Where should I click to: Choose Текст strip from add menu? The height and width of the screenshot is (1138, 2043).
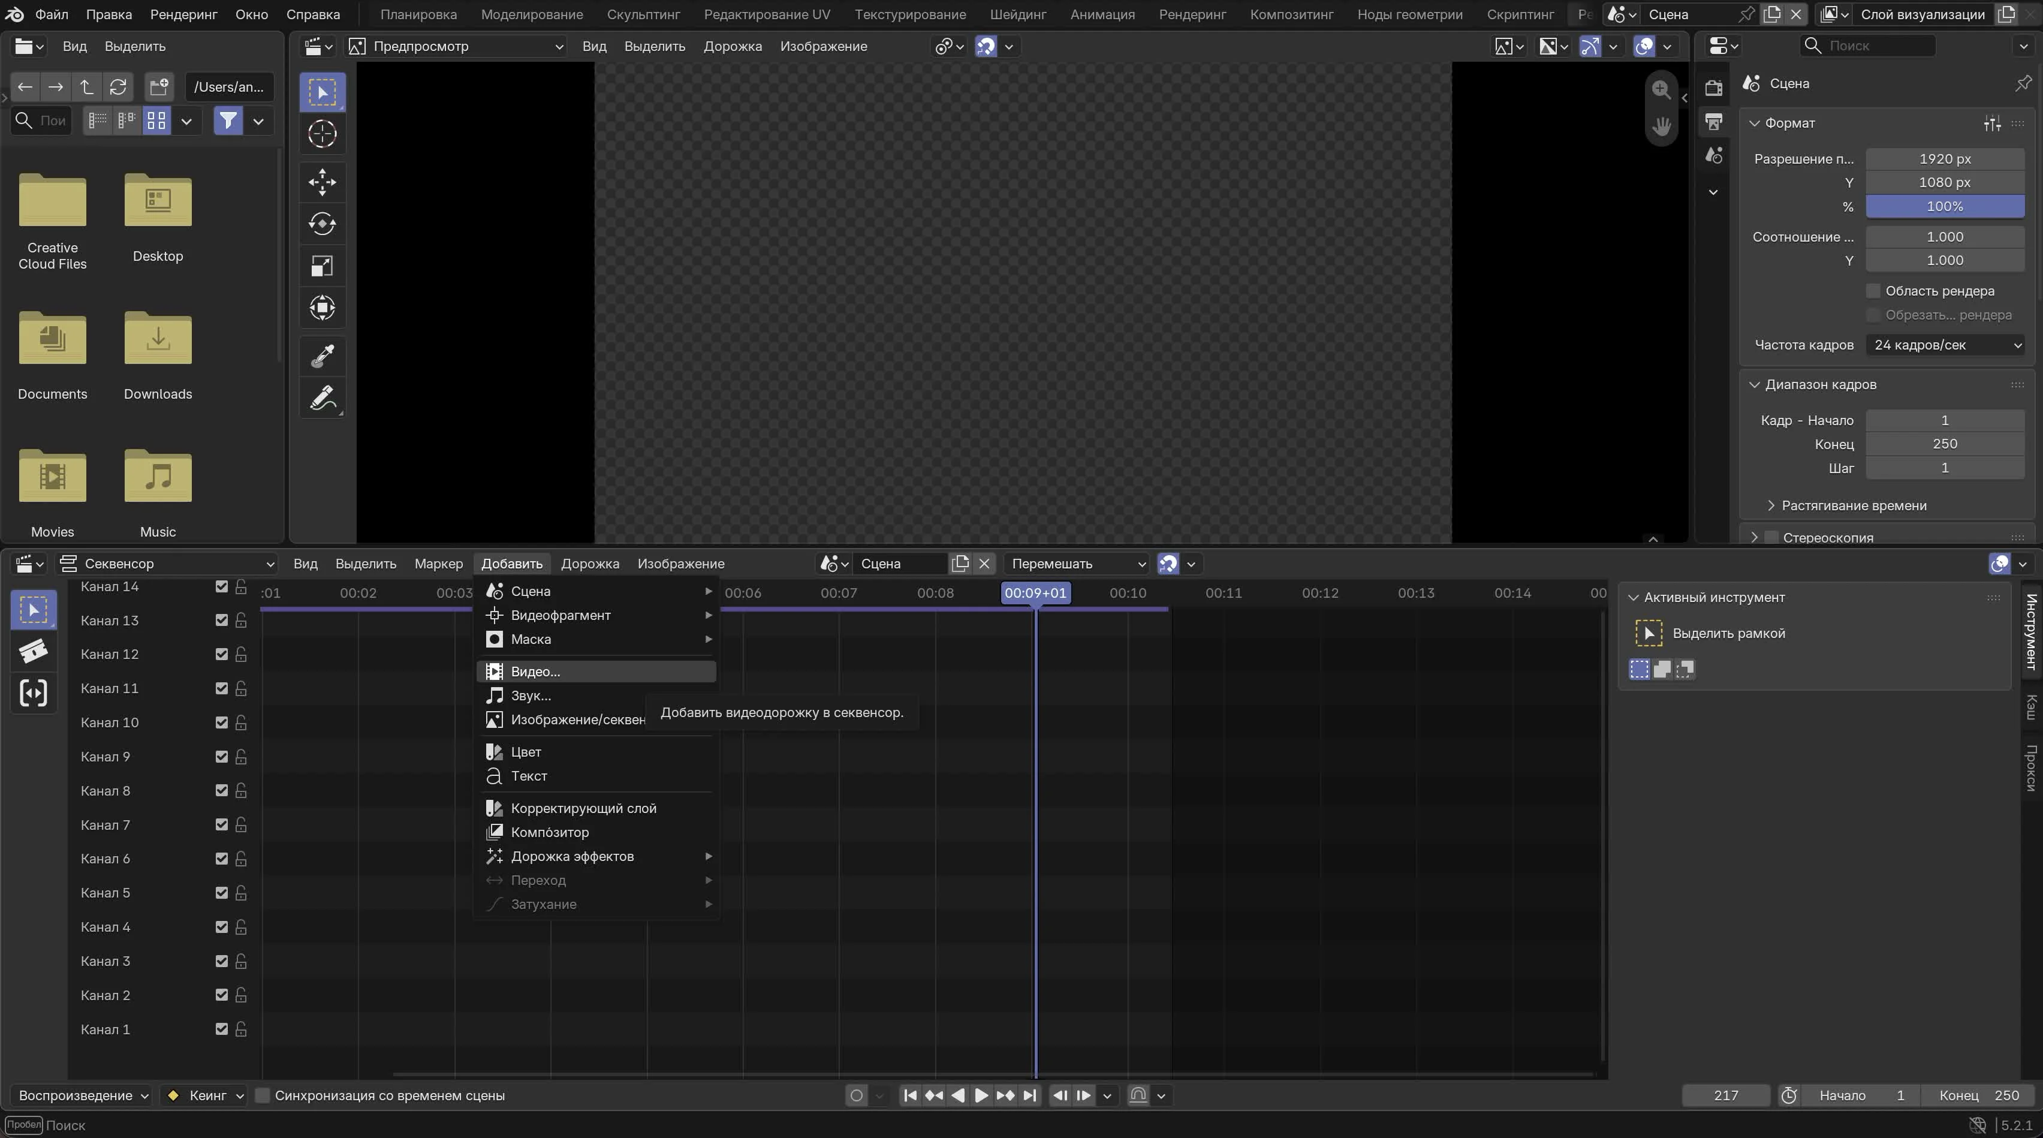coord(596,776)
